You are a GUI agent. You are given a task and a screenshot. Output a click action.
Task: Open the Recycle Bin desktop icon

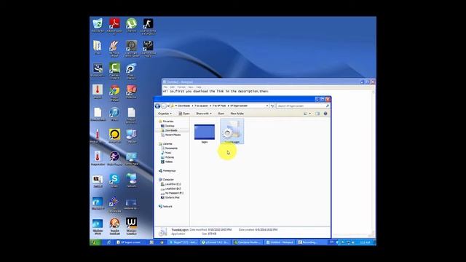coord(98,25)
